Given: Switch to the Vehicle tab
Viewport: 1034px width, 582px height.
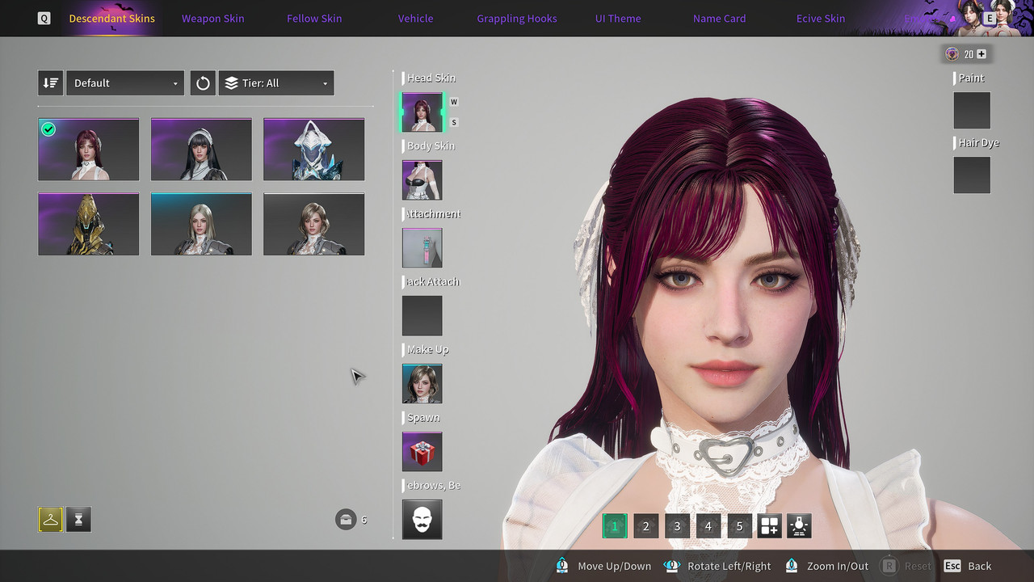Looking at the screenshot, I should tap(415, 18).
